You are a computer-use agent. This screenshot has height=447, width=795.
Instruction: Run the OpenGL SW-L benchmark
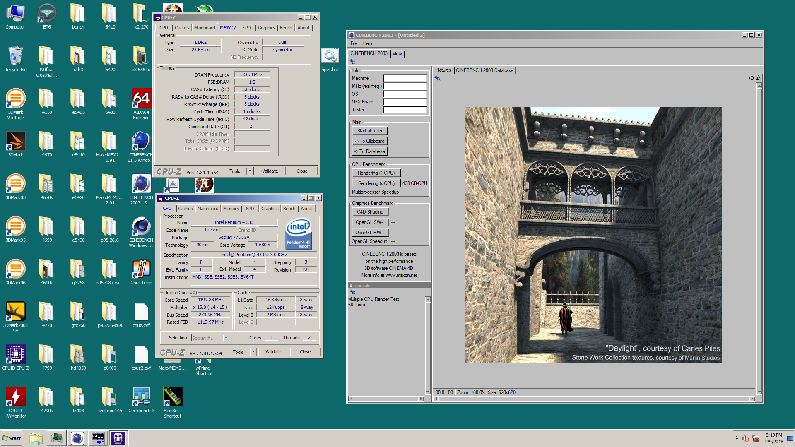pyautogui.click(x=370, y=222)
